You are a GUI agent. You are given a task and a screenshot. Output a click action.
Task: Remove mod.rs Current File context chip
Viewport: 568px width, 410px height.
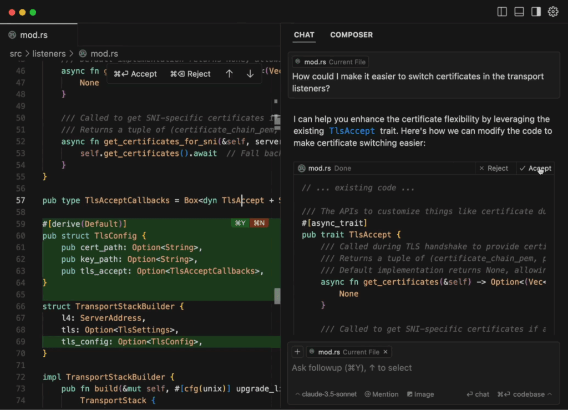[x=386, y=352]
